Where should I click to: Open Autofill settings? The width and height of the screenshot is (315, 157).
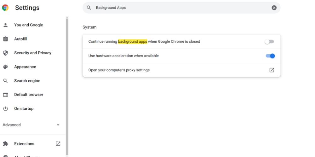click(21, 39)
